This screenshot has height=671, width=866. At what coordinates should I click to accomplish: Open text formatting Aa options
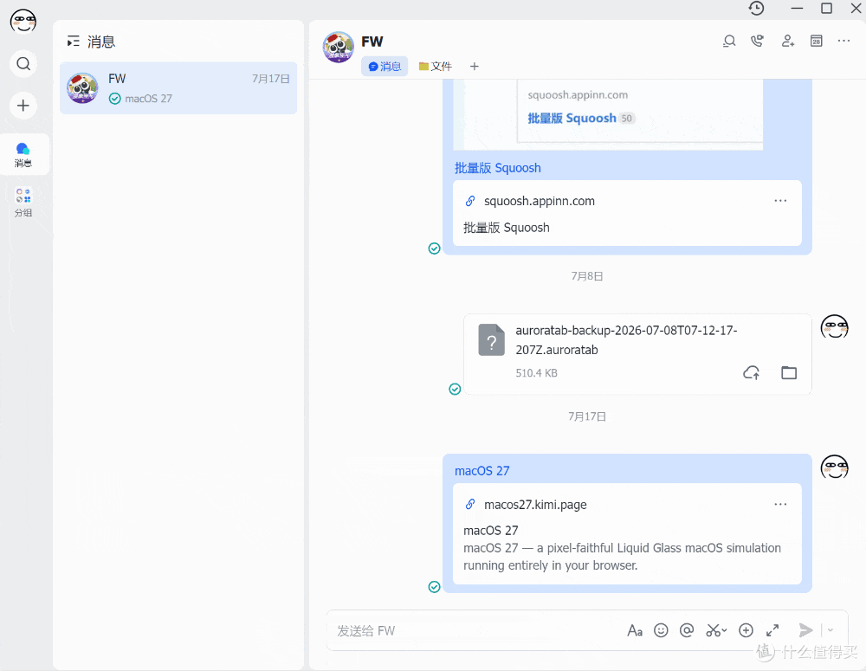635,630
